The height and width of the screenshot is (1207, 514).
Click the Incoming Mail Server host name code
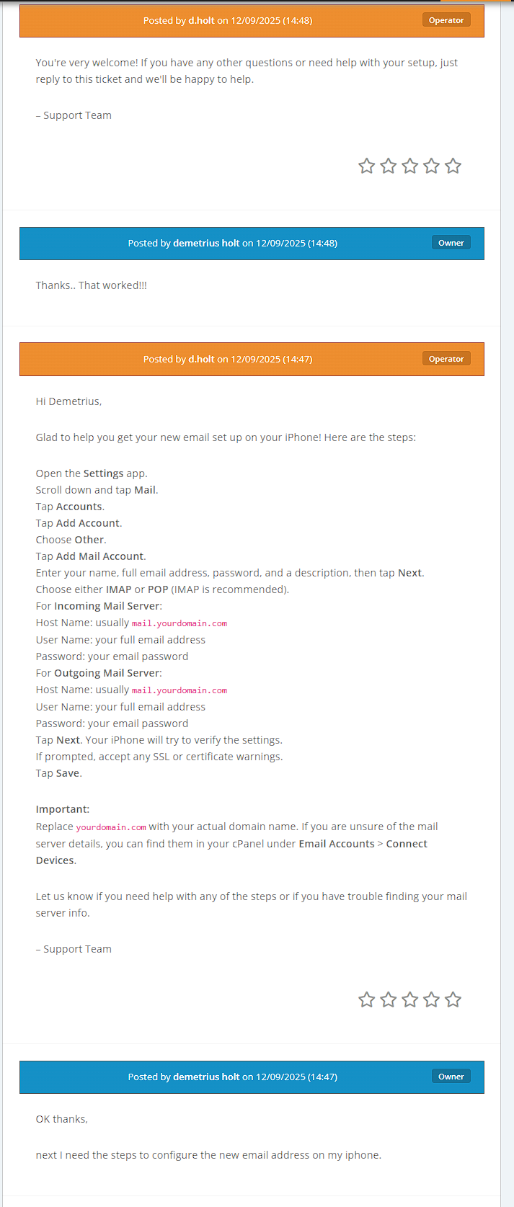point(180,623)
